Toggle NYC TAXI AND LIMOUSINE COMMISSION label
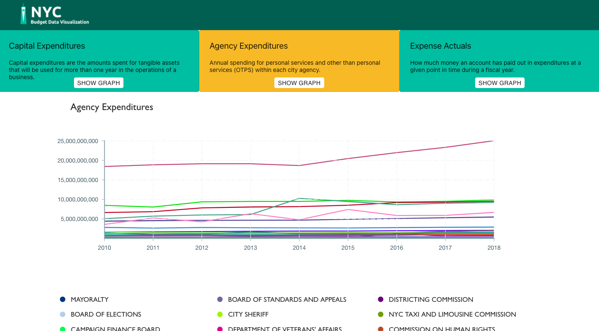The image size is (599, 331). click(452, 314)
